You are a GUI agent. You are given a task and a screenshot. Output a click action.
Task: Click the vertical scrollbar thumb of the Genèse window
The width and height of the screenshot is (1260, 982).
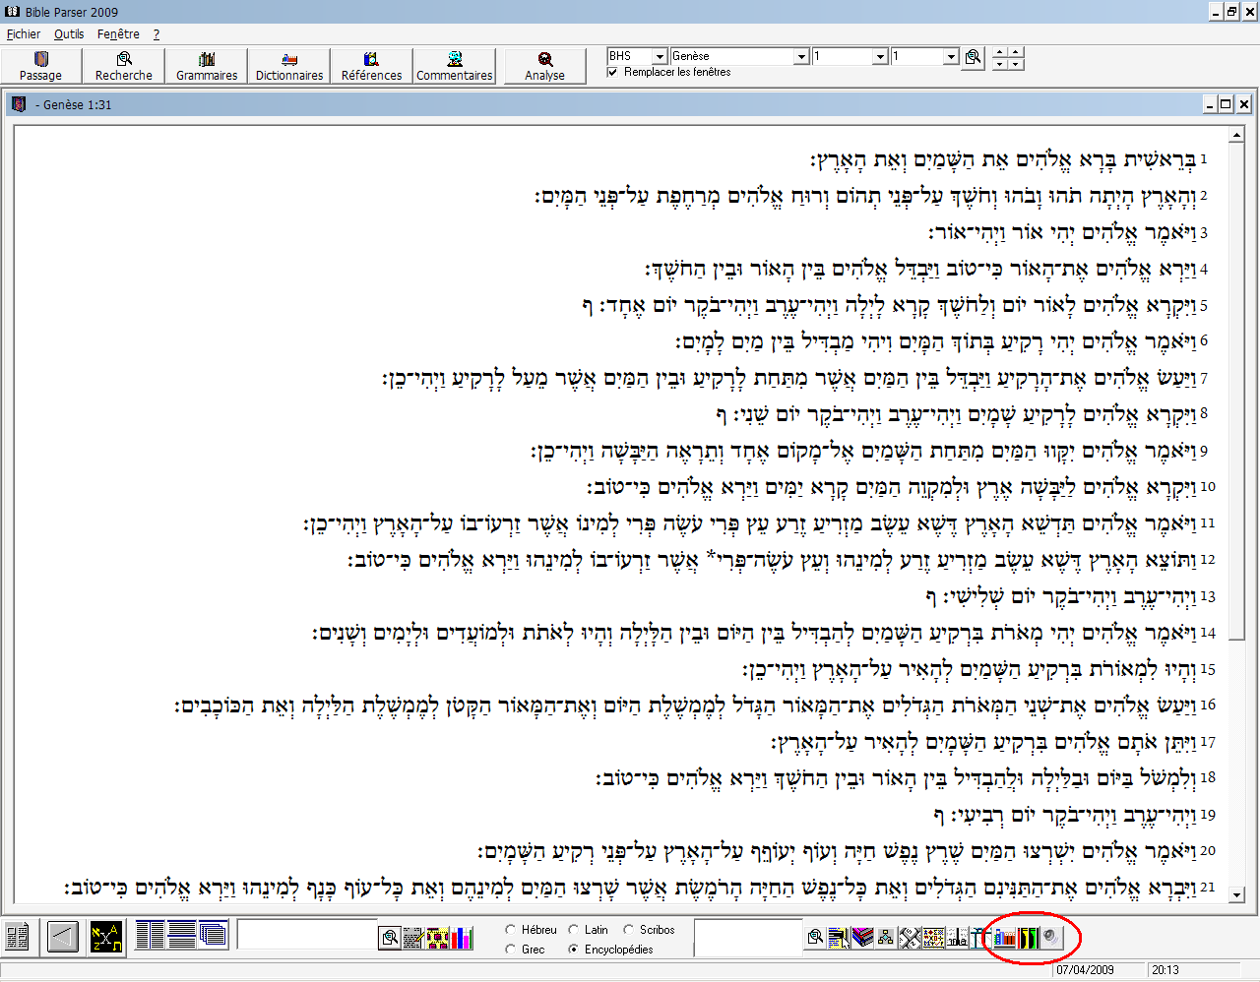click(1237, 392)
